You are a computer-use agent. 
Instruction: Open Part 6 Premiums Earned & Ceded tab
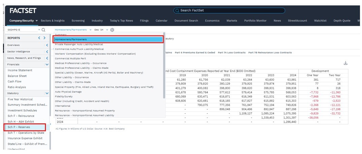[195, 53]
